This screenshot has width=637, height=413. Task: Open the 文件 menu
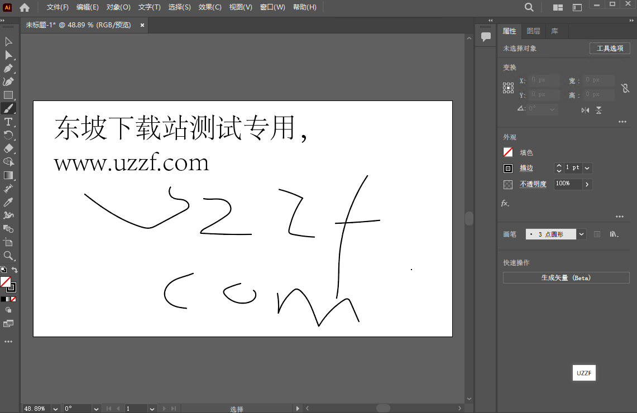tap(56, 7)
